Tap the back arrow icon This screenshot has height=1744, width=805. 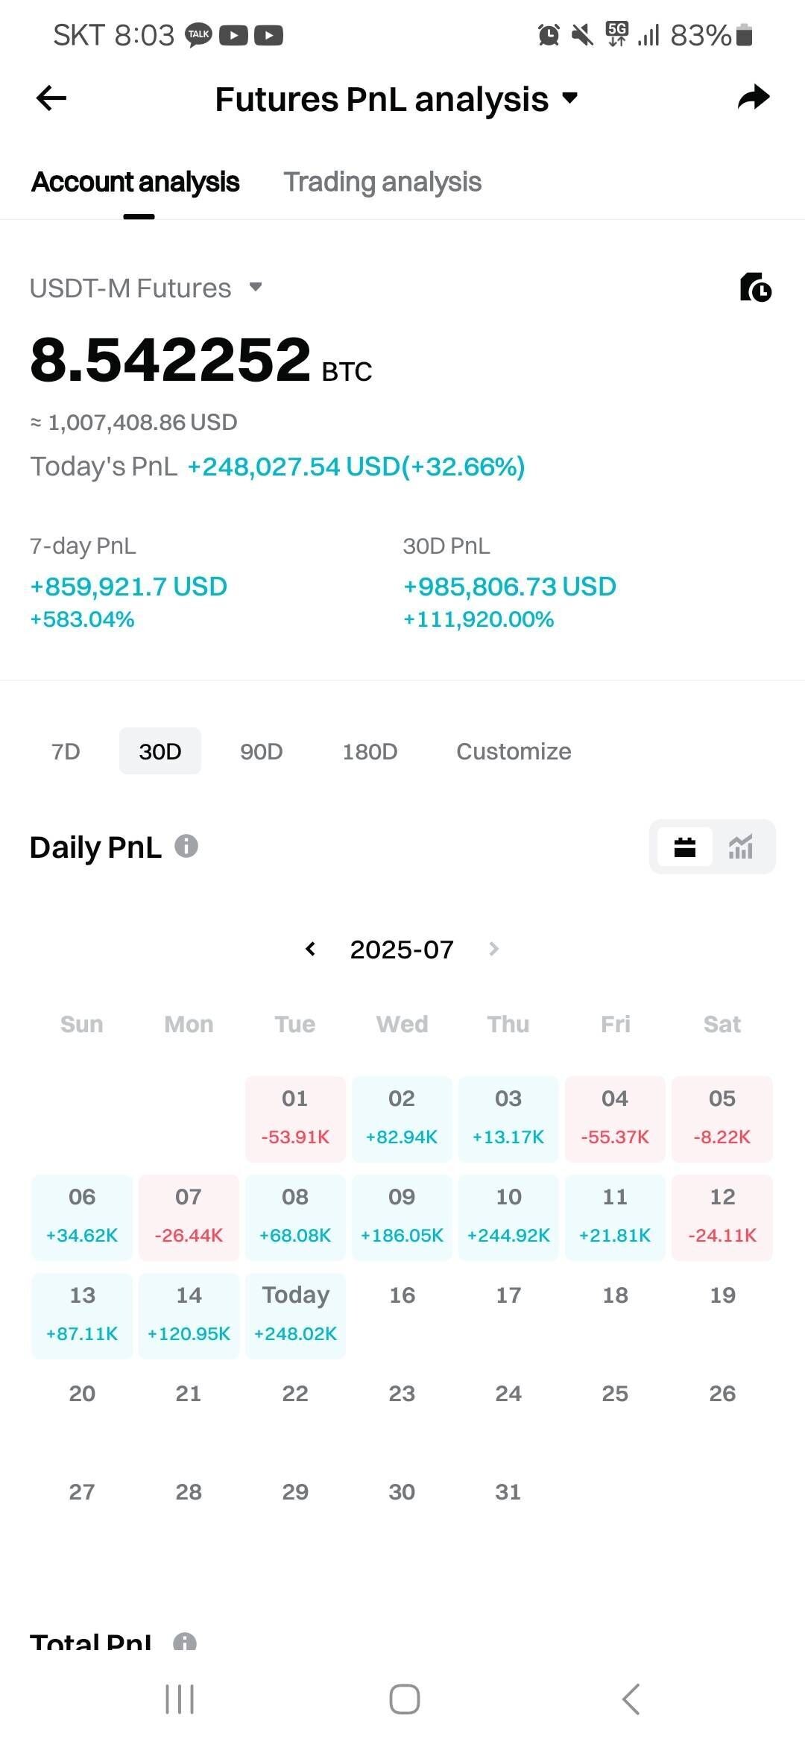tap(51, 98)
